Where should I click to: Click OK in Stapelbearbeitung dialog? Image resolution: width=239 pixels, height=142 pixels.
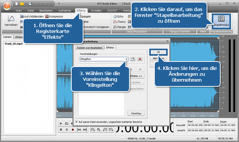point(158,52)
